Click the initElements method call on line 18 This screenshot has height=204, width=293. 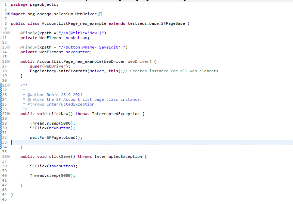pyautogui.click(x=73, y=71)
